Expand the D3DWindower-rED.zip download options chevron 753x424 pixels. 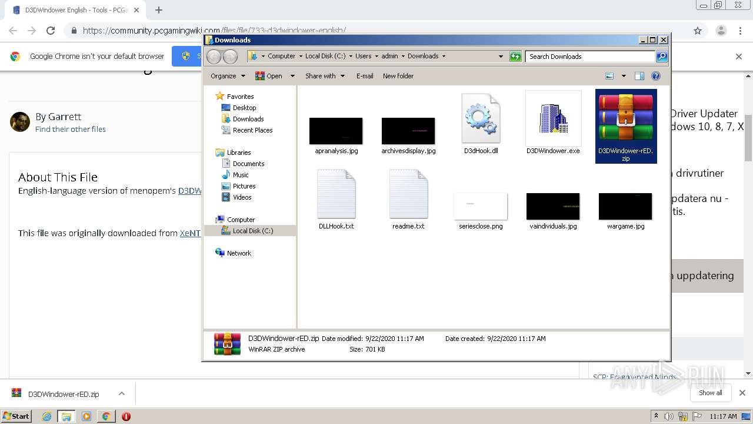[x=122, y=394]
